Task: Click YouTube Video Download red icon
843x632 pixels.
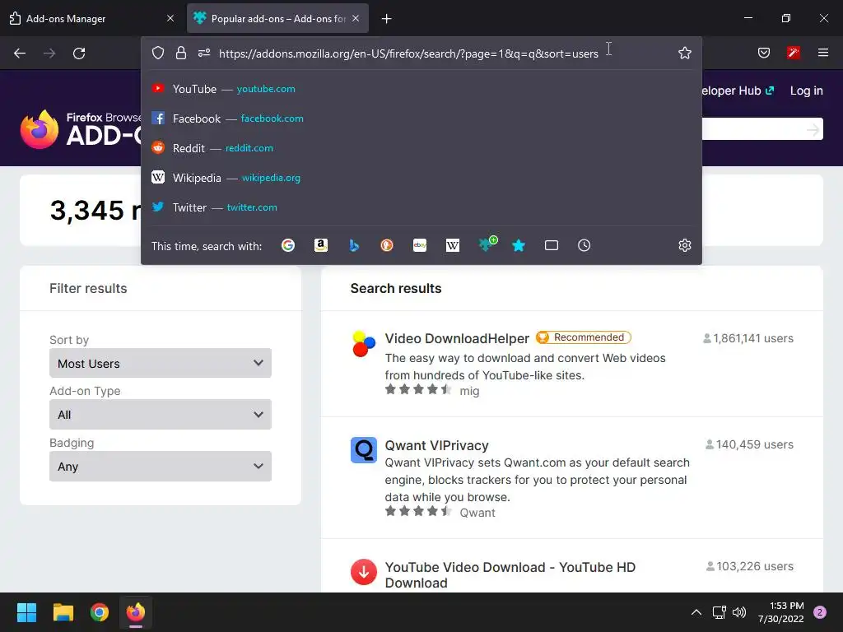Action: point(363,572)
